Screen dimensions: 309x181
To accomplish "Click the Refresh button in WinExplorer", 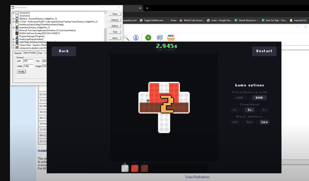I will tap(115, 20).
